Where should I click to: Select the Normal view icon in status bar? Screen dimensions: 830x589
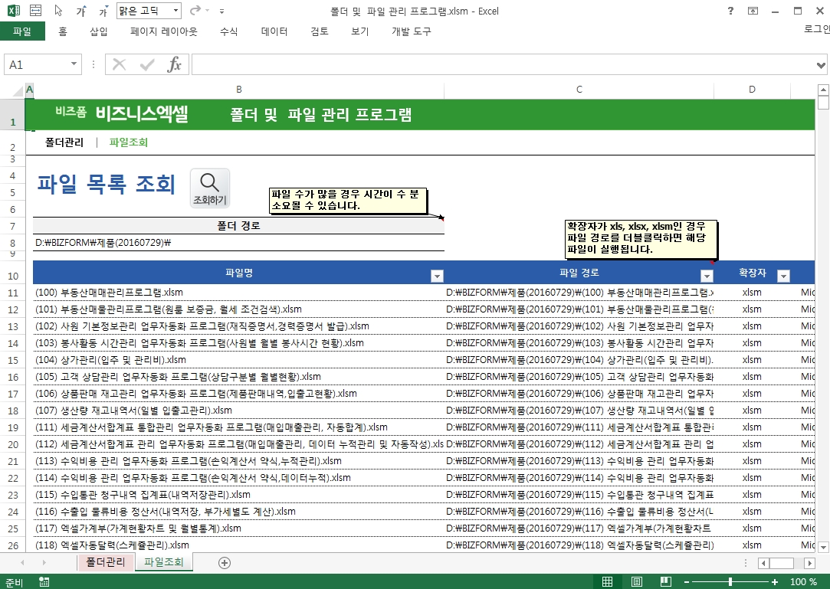tap(607, 582)
